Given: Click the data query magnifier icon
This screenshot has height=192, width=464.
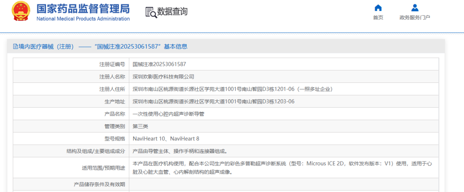Looking at the screenshot, I should click(x=151, y=12).
